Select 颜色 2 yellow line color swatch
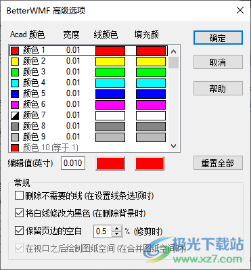The image size is (251, 270). [x=110, y=62]
